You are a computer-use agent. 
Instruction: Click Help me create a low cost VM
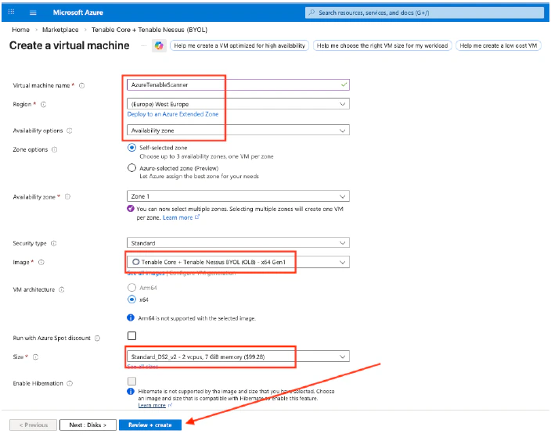tap(499, 45)
